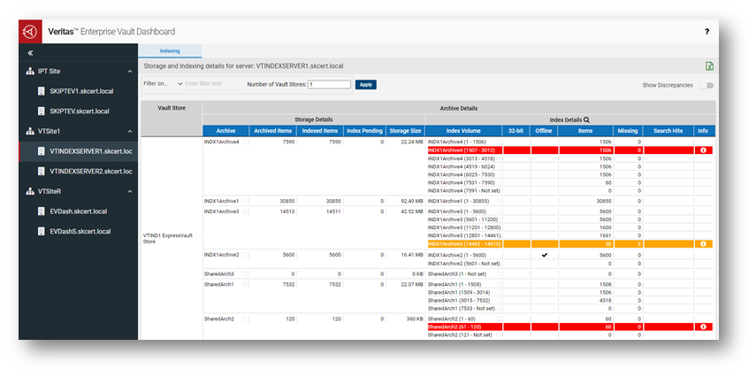This screenshot has height=377, width=756.
Task: Click the 92.49 MB storage size cell
Action: coord(412,201)
